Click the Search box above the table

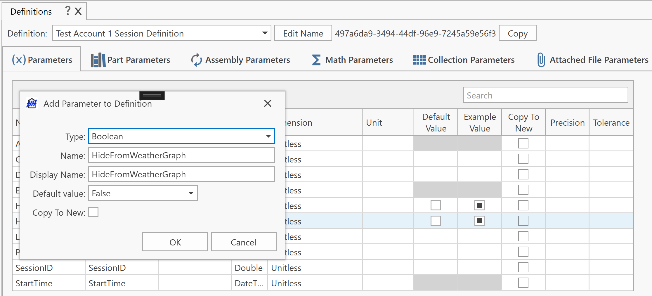545,95
